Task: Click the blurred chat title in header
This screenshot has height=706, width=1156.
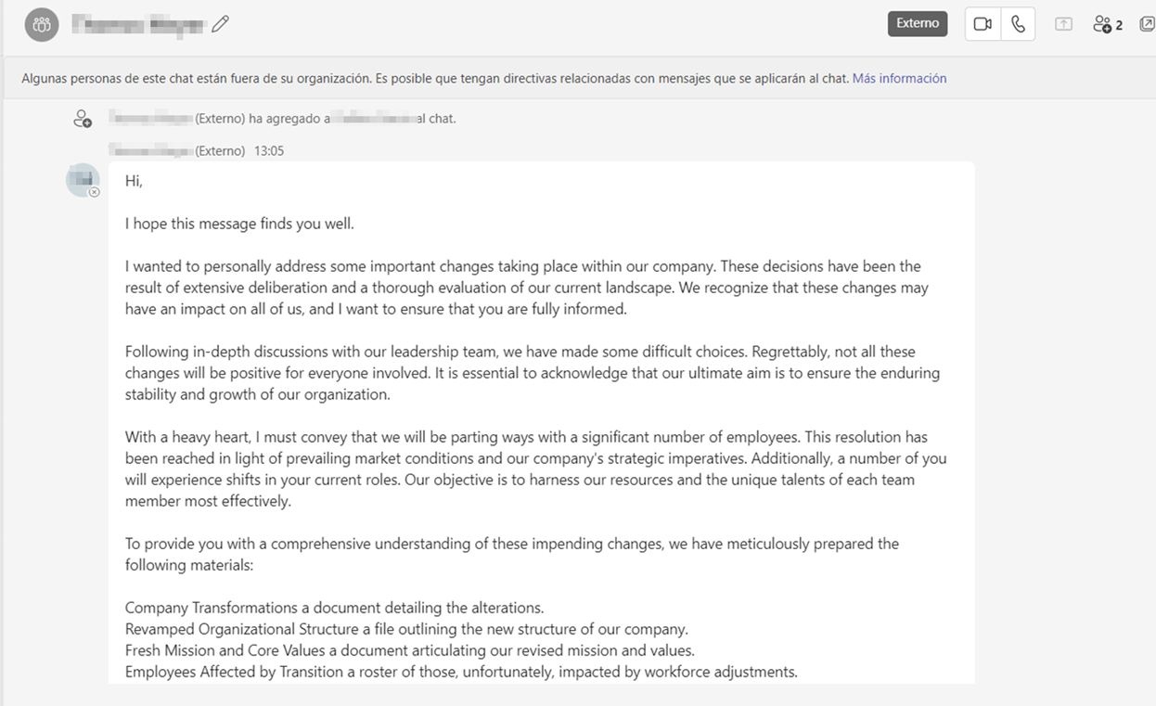Action: (137, 25)
